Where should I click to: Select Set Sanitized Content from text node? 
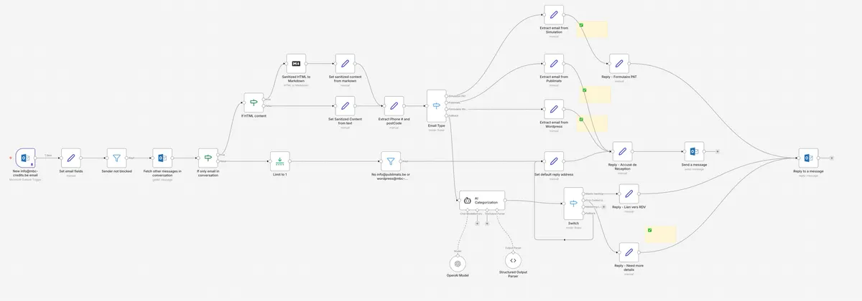pyautogui.click(x=345, y=106)
